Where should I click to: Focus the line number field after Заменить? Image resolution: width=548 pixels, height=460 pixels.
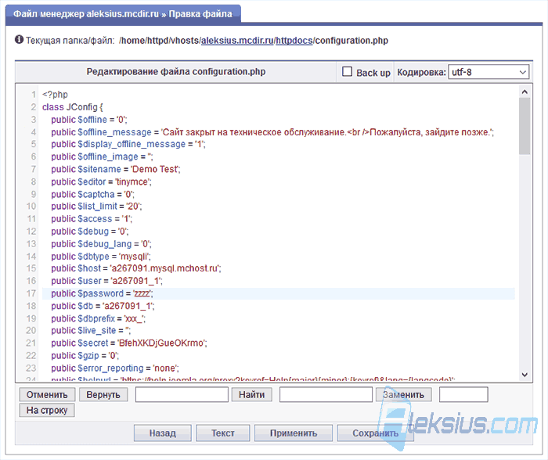pyautogui.click(x=463, y=395)
